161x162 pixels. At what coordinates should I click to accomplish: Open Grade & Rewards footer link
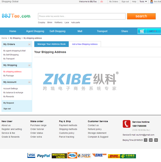pyautogui.click(x=10, y=137)
